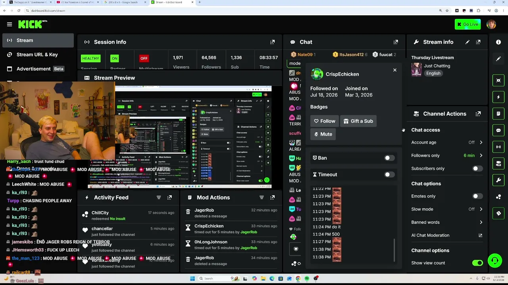This screenshot has width=508, height=285.
Task: Enable Emotes only chat
Action: point(477,196)
